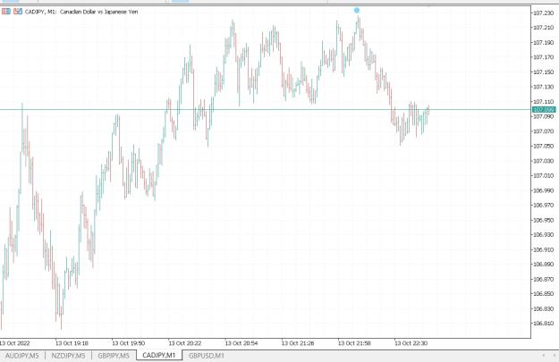Image resolution: width=559 pixels, height=362 pixels.
Task: Click the 107.230 price scale label
Action: click(x=543, y=13)
